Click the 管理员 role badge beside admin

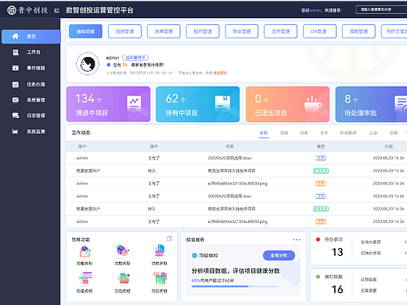click(x=135, y=57)
